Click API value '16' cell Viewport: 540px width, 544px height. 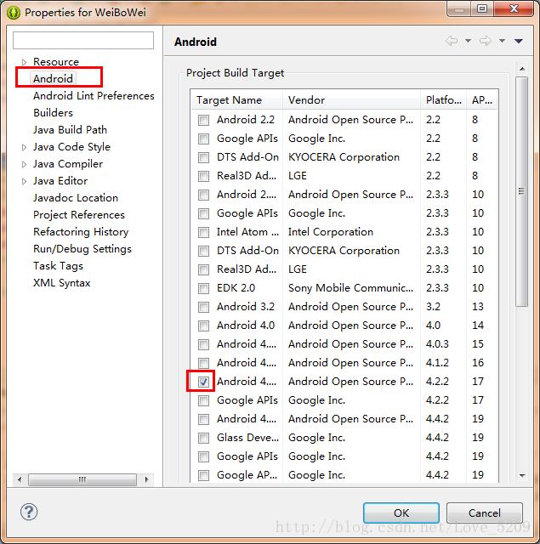pos(478,363)
